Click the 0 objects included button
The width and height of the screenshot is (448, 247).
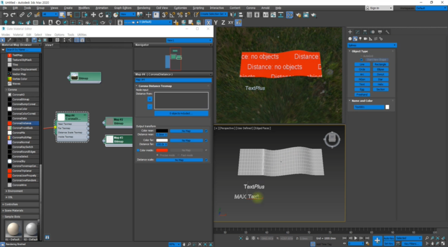(x=181, y=113)
